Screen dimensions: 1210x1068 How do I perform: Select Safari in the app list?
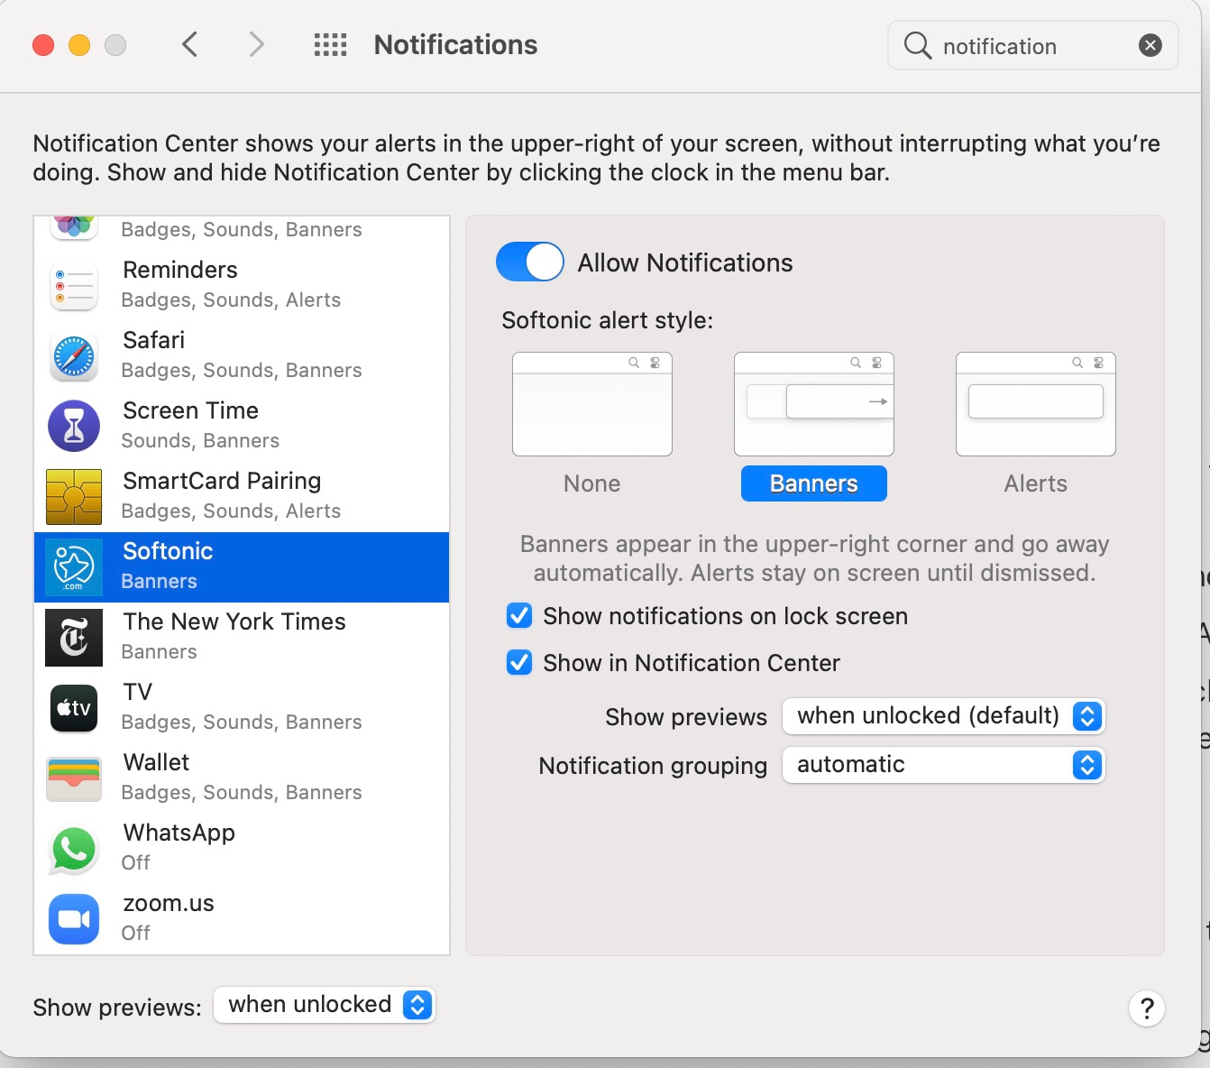click(x=242, y=355)
